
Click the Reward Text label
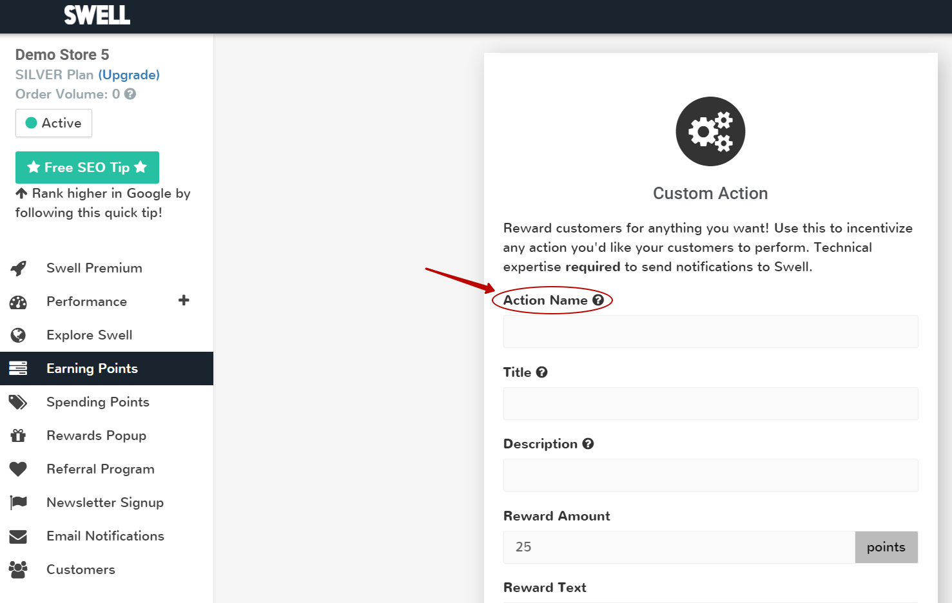(545, 588)
